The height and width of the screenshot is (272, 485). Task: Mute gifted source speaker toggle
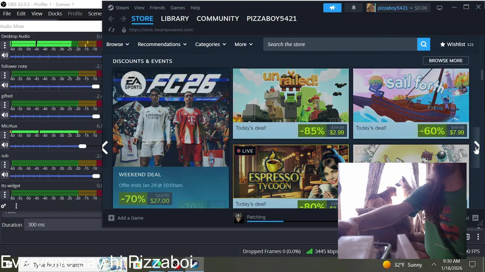tap(5, 115)
